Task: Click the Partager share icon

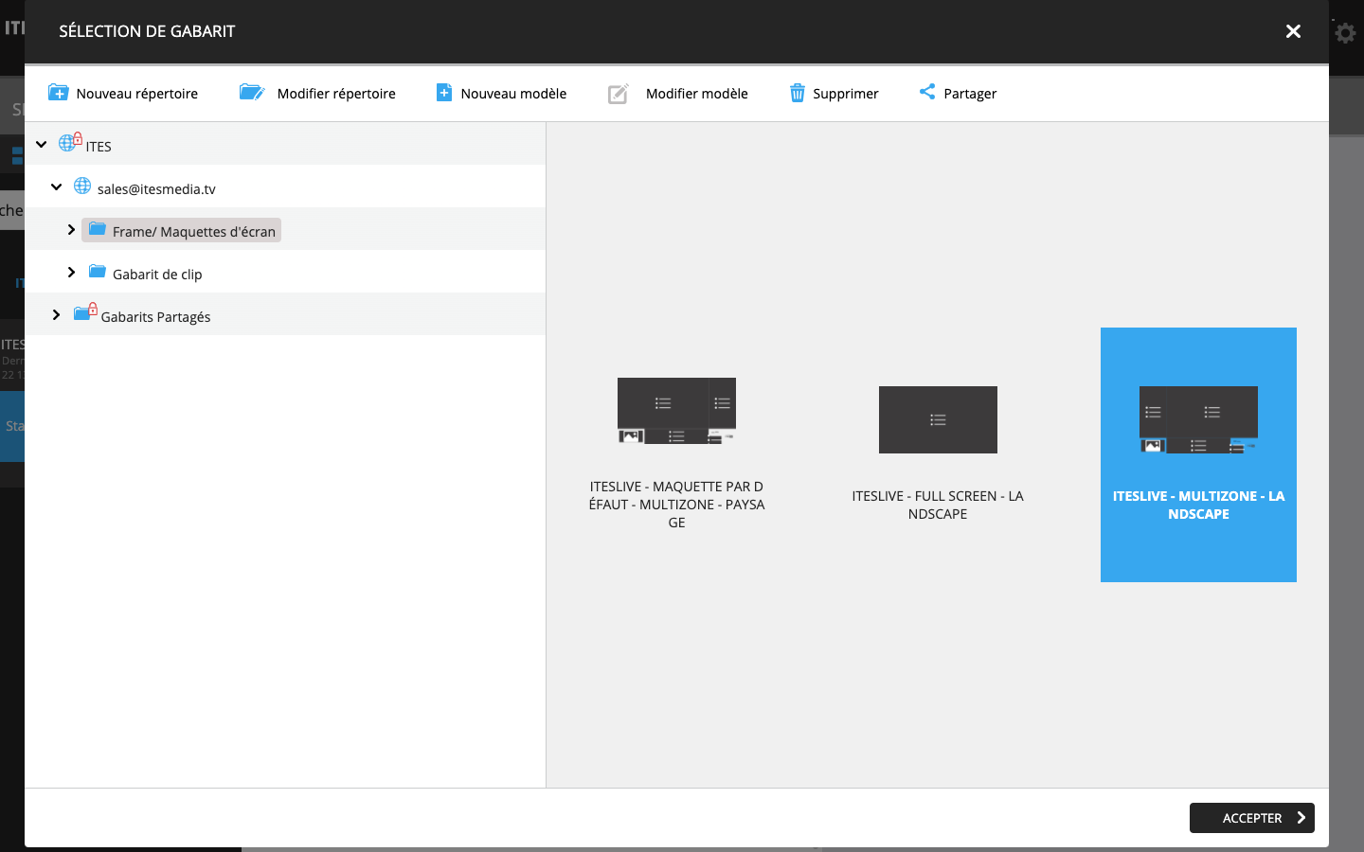Action: click(x=927, y=92)
